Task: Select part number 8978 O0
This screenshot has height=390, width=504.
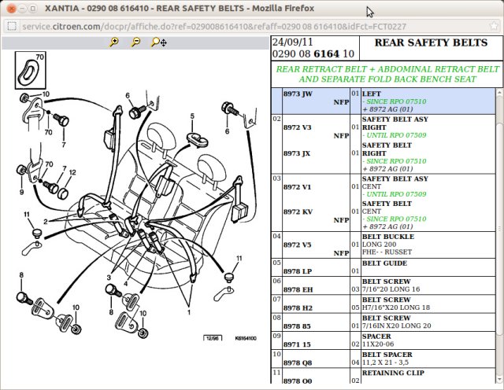Action: pos(298,381)
